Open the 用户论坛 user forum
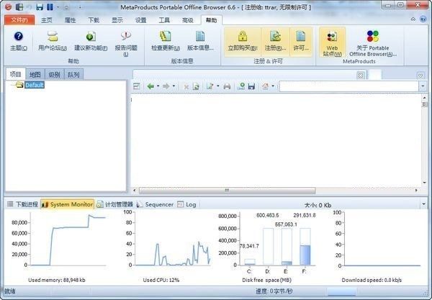Screen dimensions: 432x300 pyautogui.click(x=53, y=41)
